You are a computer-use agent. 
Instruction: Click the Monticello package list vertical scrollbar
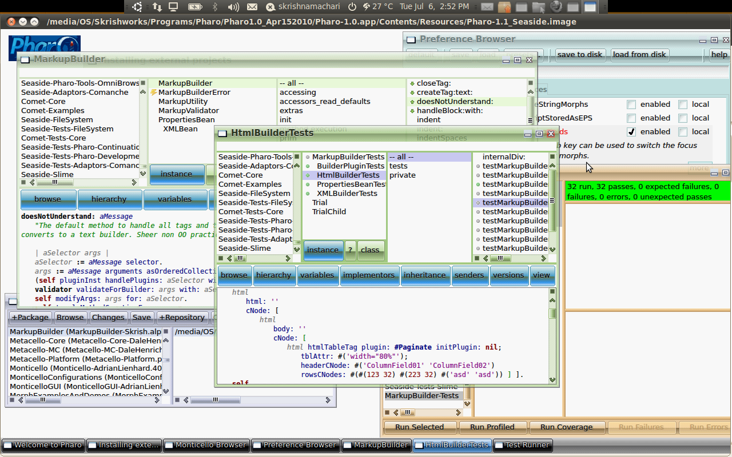tap(166, 361)
